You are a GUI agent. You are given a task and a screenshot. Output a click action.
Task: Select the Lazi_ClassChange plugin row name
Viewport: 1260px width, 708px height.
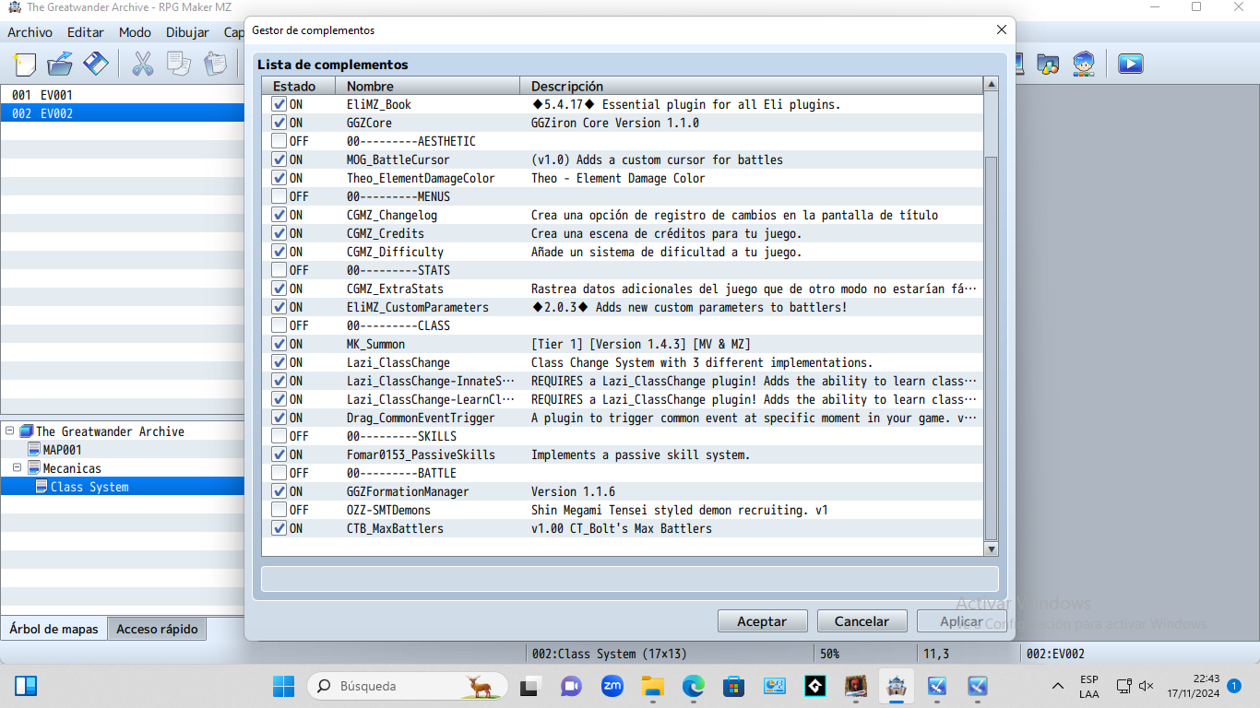coord(398,362)
